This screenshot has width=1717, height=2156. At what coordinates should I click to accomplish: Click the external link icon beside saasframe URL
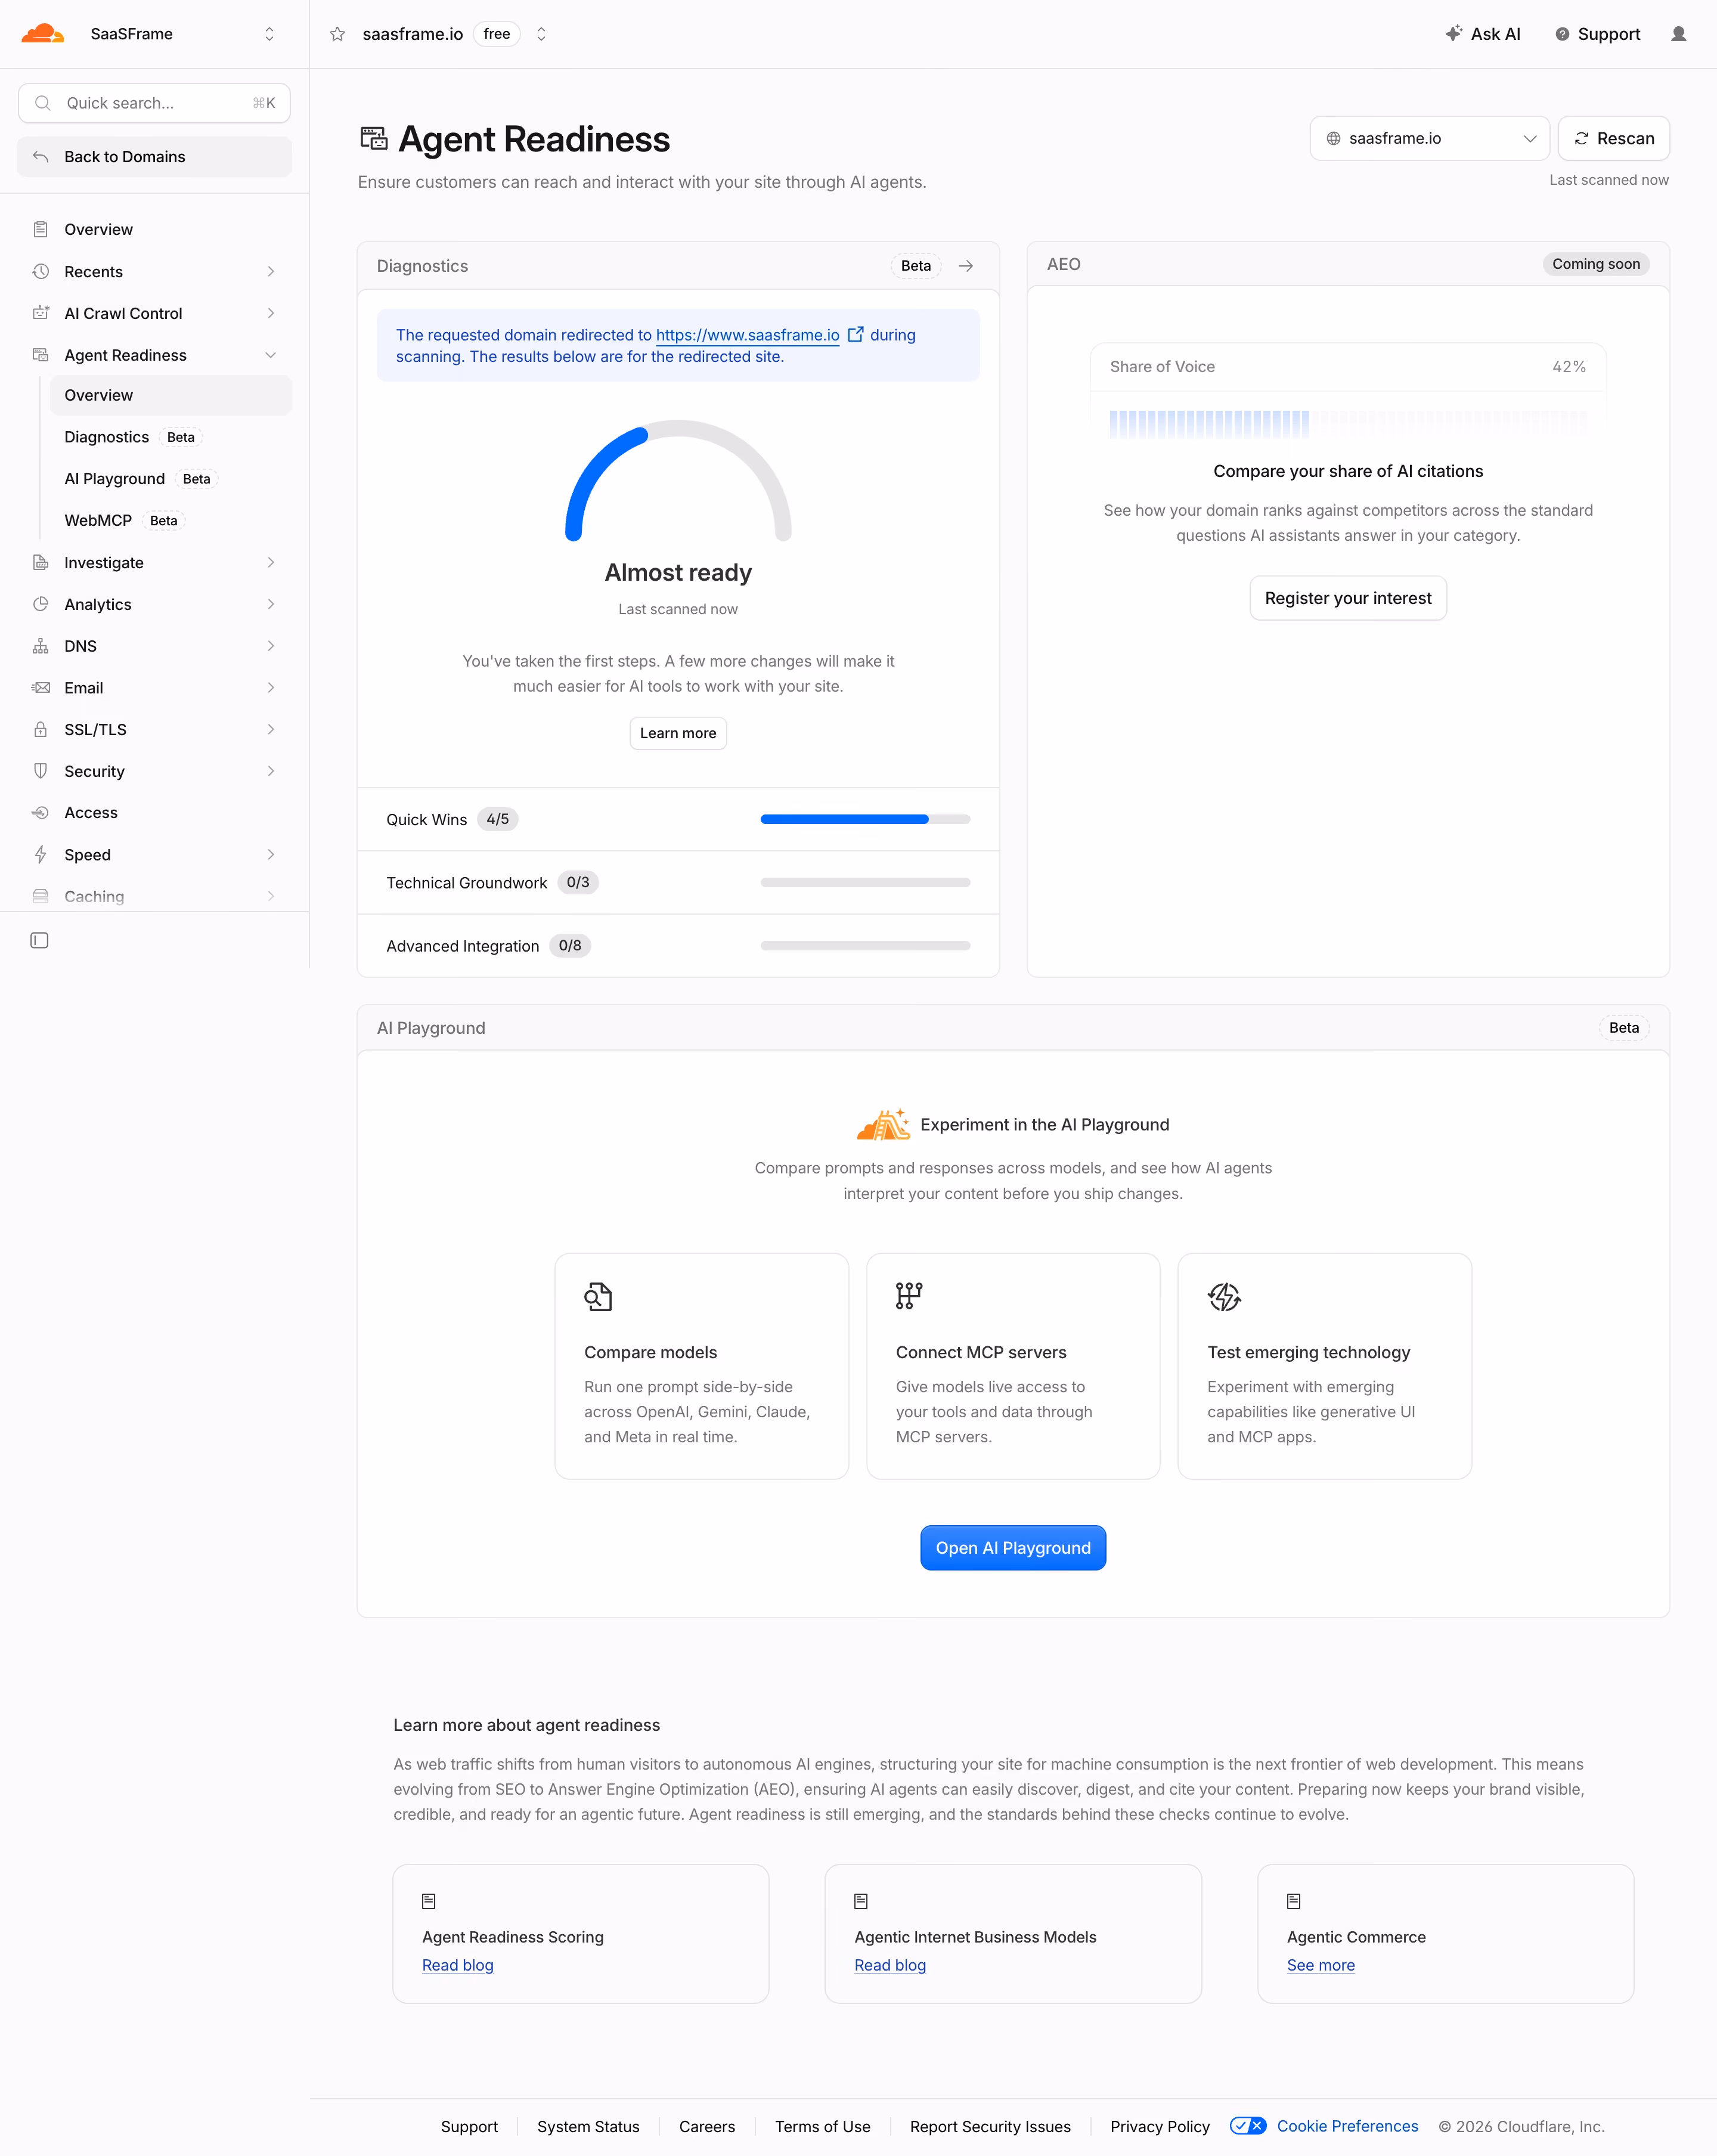856,335
